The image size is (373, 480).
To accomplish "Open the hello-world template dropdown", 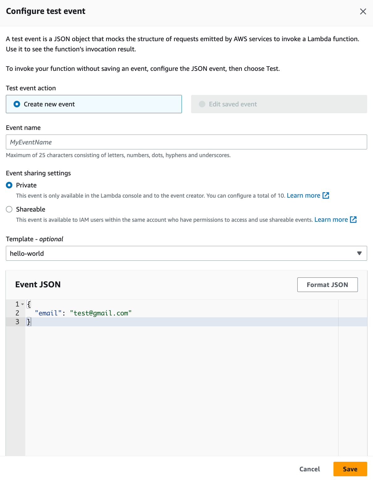I will pos(186,253).
